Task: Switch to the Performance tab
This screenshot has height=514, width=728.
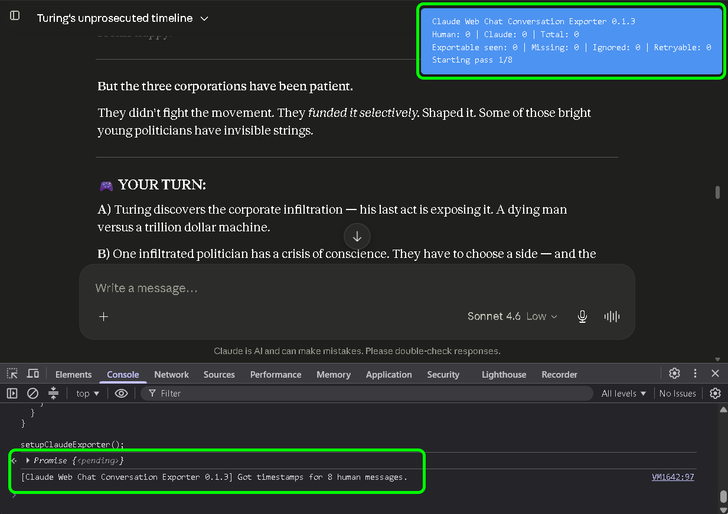Action: click(276, 374)
